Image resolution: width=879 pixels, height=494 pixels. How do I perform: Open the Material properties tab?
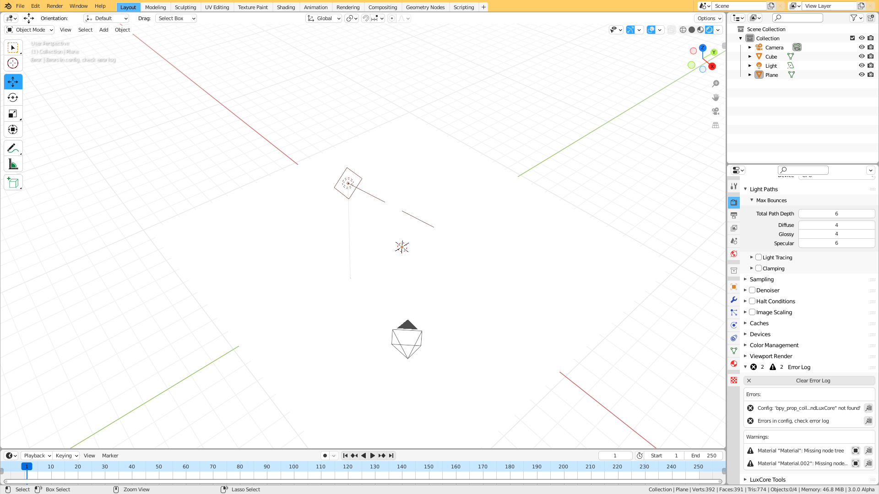click(734, 364)
